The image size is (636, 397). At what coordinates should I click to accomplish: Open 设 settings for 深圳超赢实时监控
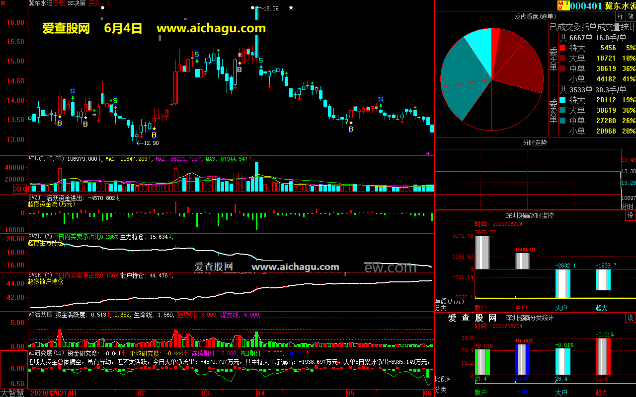click(x=631, y=216)
